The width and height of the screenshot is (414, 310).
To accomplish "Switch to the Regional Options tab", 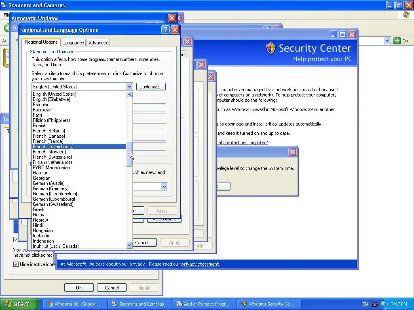I will coord(41,42).
